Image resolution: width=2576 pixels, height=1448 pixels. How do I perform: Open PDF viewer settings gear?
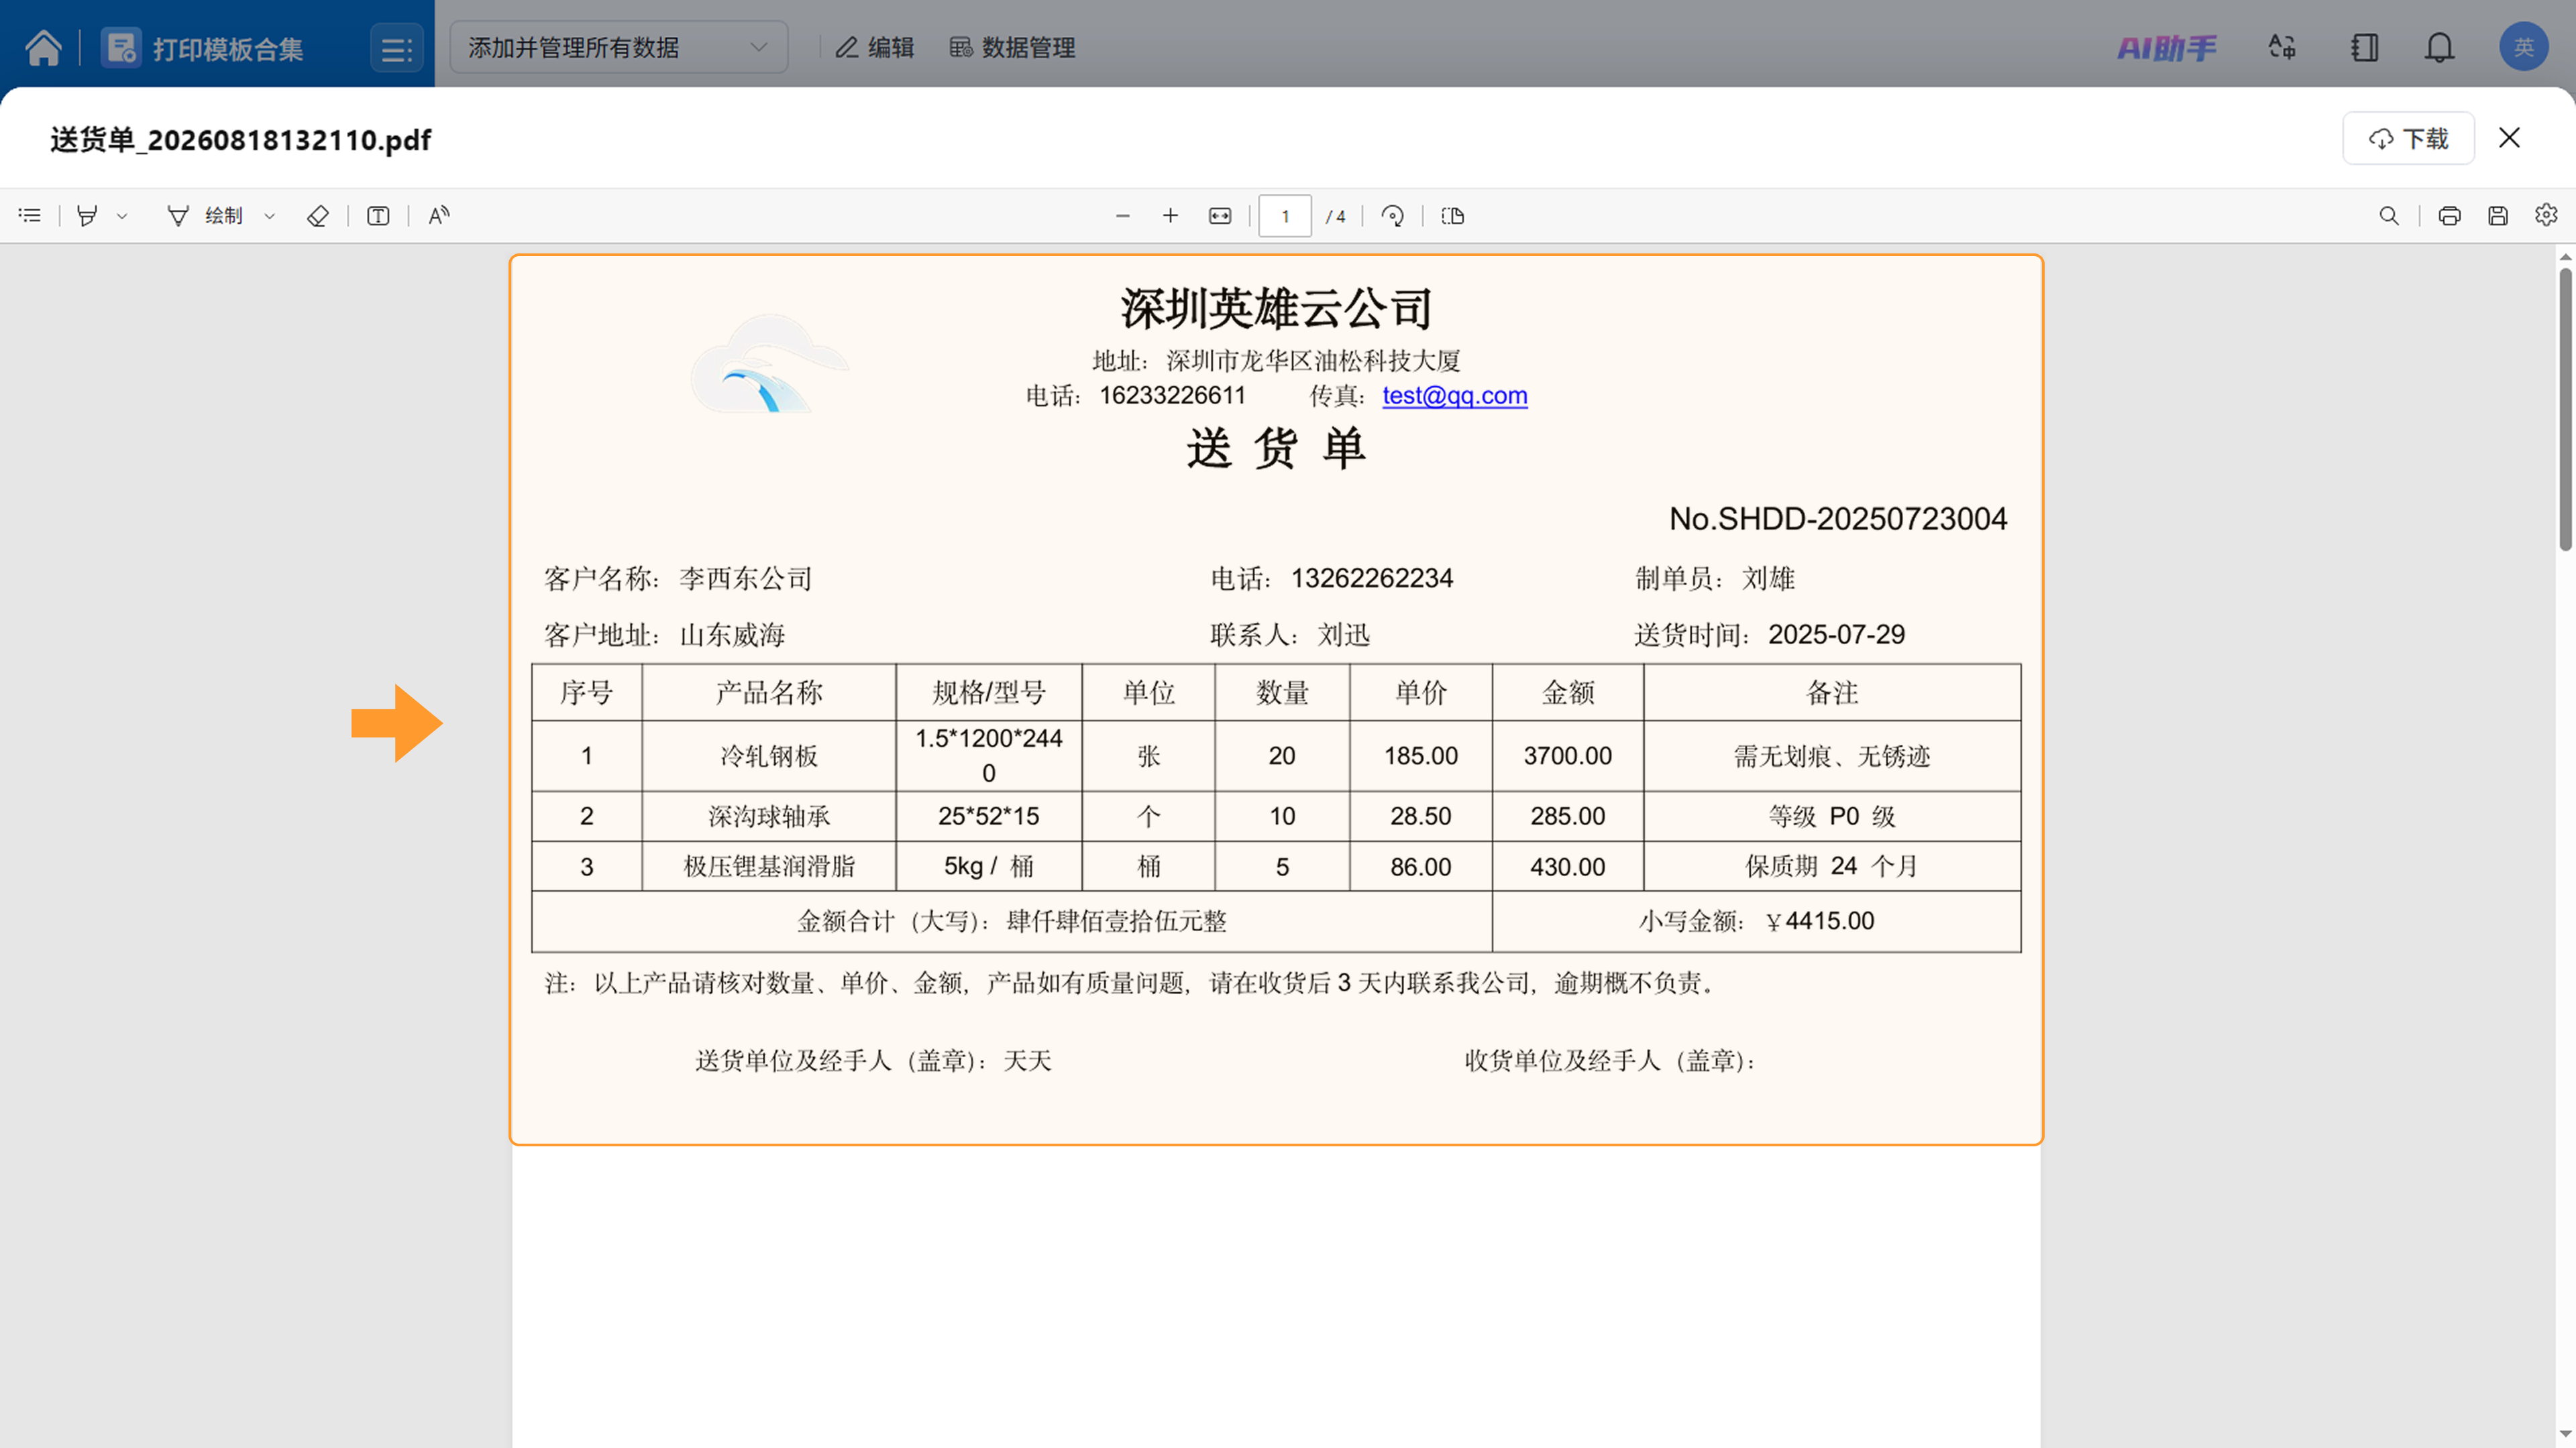[2546, 215]
